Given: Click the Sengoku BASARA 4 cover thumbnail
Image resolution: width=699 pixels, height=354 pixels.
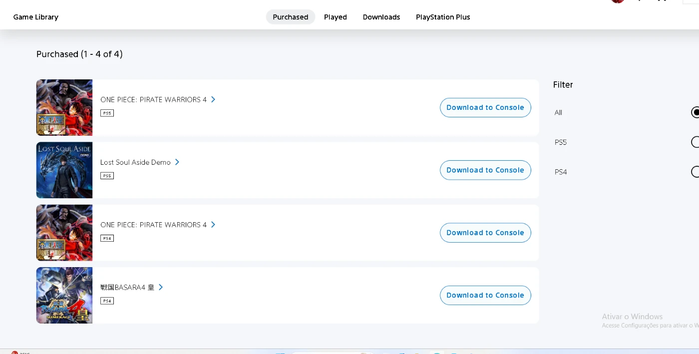Looking at the screenshot, I should pos(64,295).
